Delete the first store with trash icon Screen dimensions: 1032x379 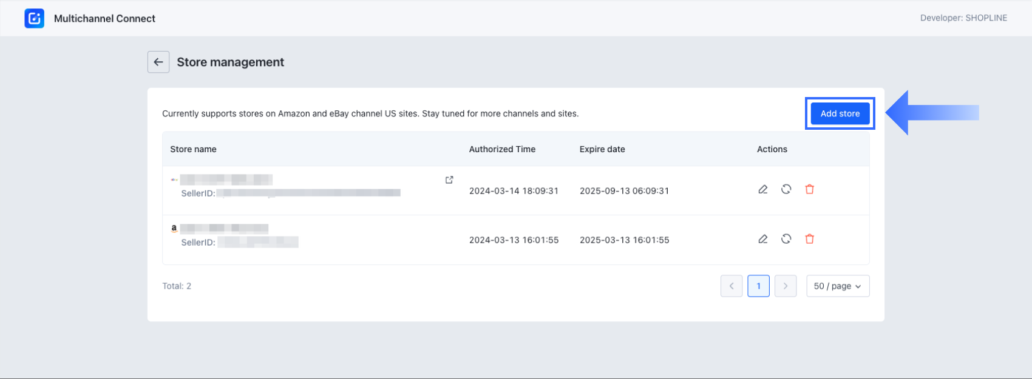click(809, 189)
